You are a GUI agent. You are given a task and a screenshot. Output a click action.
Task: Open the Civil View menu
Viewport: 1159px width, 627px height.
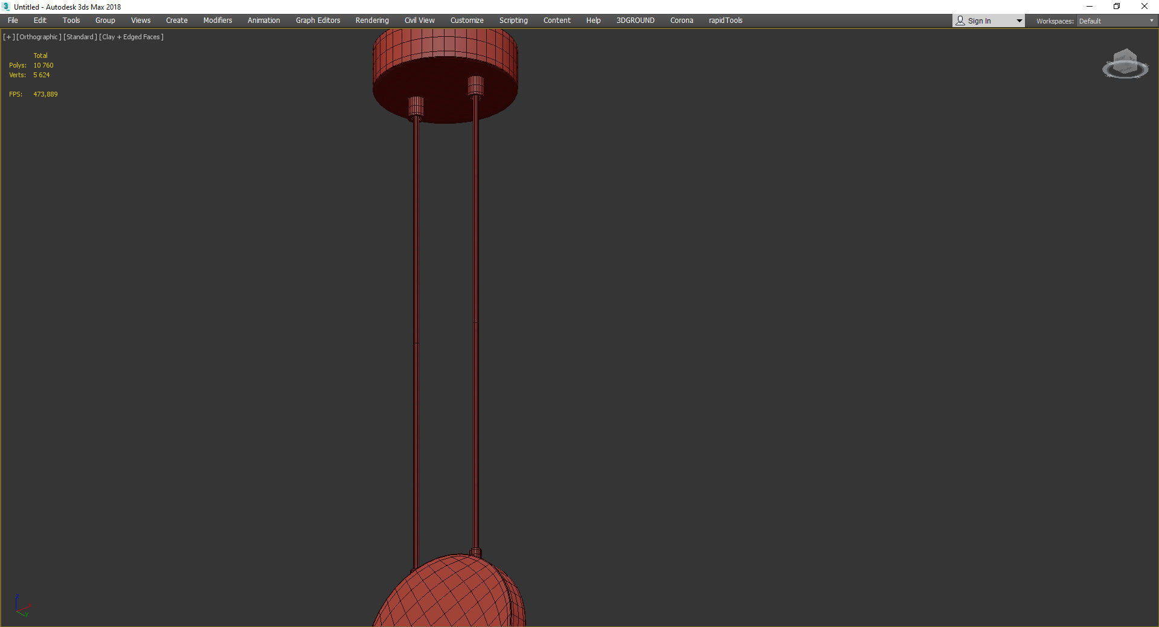point(420,21)
